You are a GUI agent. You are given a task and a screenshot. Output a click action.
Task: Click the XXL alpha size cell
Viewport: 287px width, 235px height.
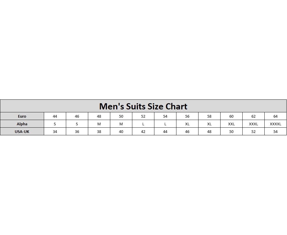tap(231, 124)
